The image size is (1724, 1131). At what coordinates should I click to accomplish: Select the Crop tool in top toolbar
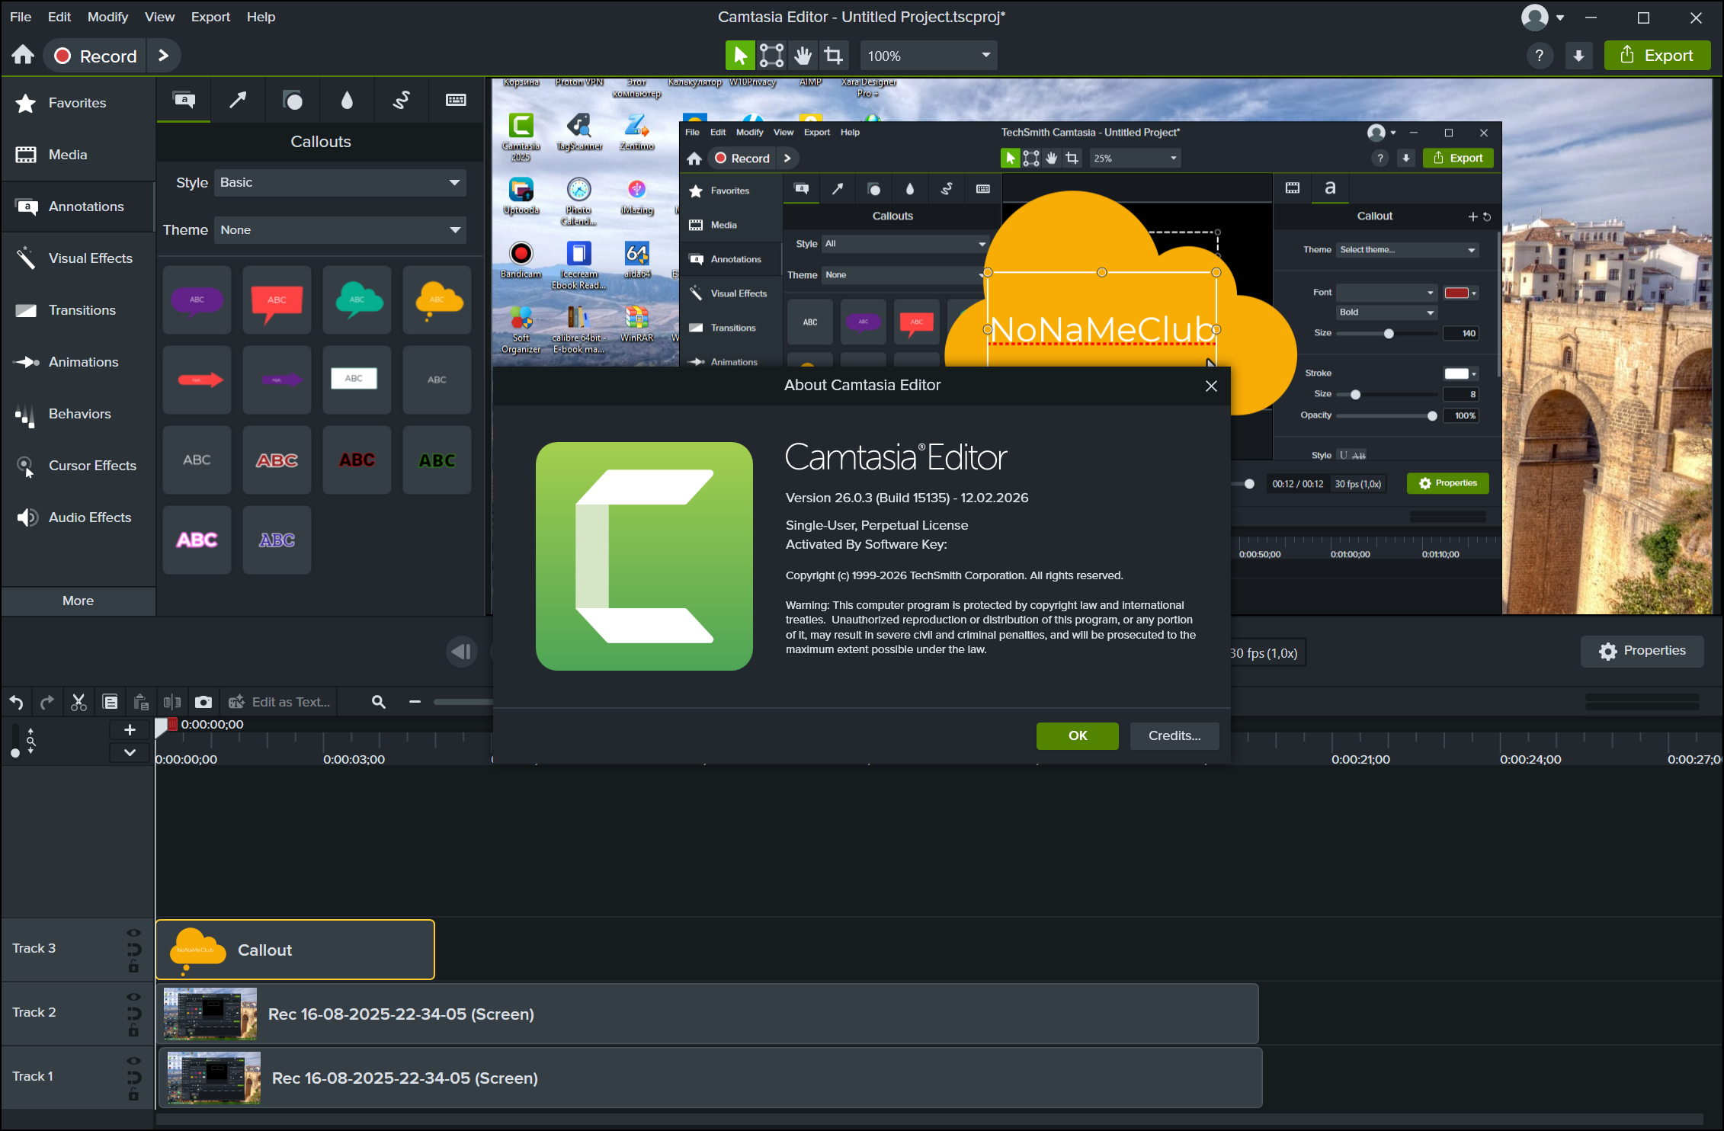tap(833, 56)
